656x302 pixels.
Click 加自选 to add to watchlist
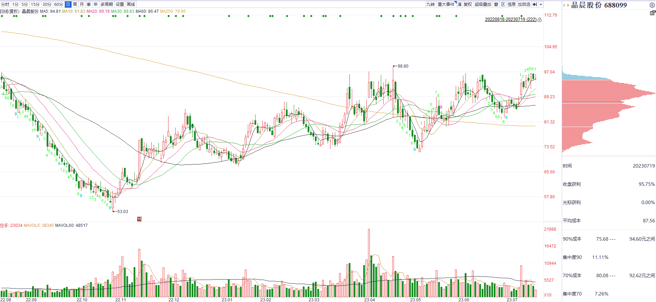(x=524, y=4)
